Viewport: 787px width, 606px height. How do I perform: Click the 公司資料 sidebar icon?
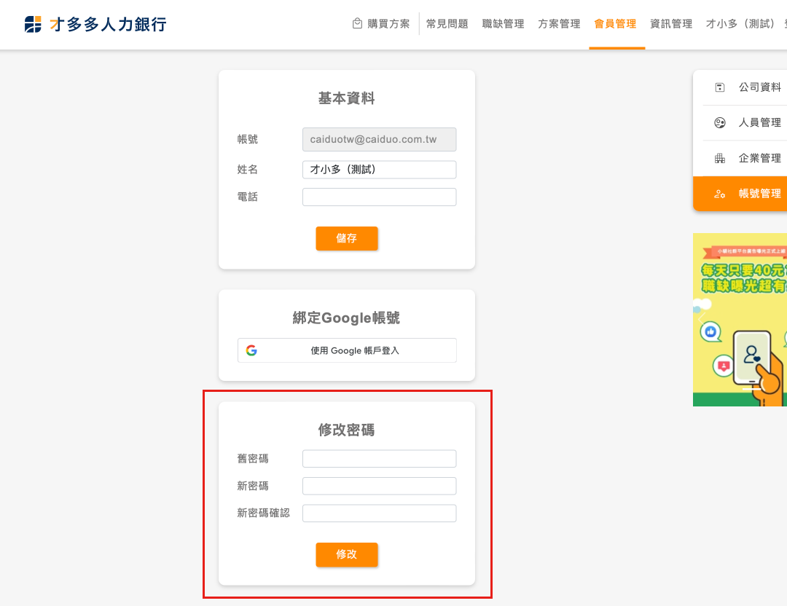click(720, 87)
